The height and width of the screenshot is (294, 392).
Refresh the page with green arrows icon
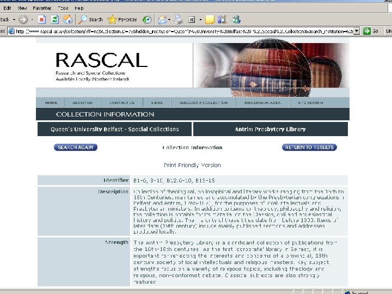[x=55, y=20]
